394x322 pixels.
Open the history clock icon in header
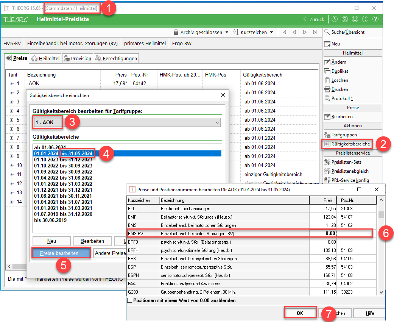point(335,19)
